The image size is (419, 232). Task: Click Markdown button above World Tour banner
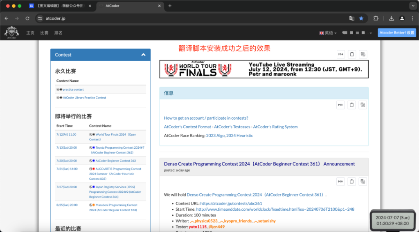tap(341, 54)
